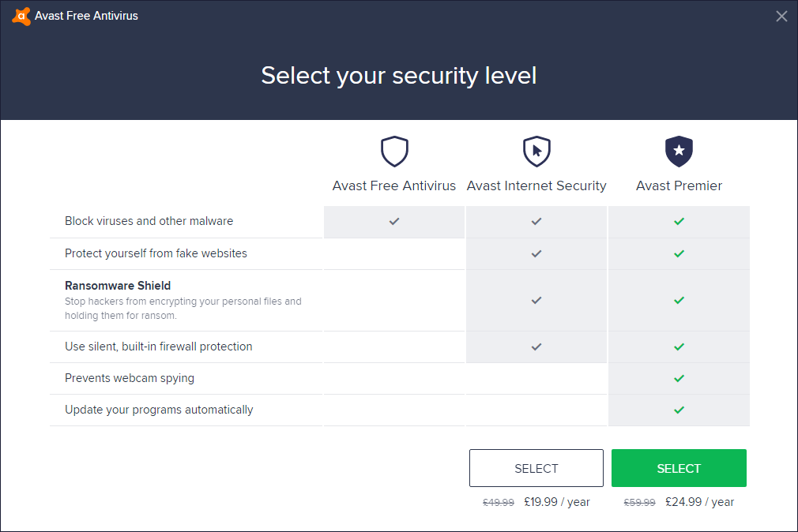Screen dimensions: 798x532
Task: Click Internet Security checkmark for firewall protection
Action: coord(536,347)
